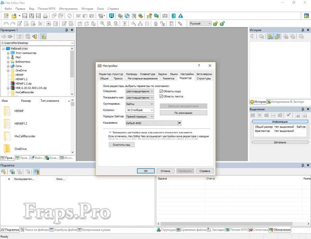Click OK in the Настройки dialog
Viewport: 311px width, 239px height.
(146, 171)
